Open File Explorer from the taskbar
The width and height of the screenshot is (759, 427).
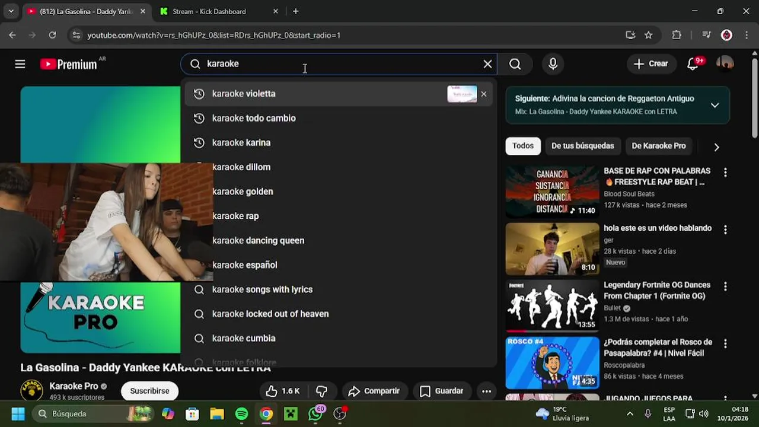tap(216, 413)
